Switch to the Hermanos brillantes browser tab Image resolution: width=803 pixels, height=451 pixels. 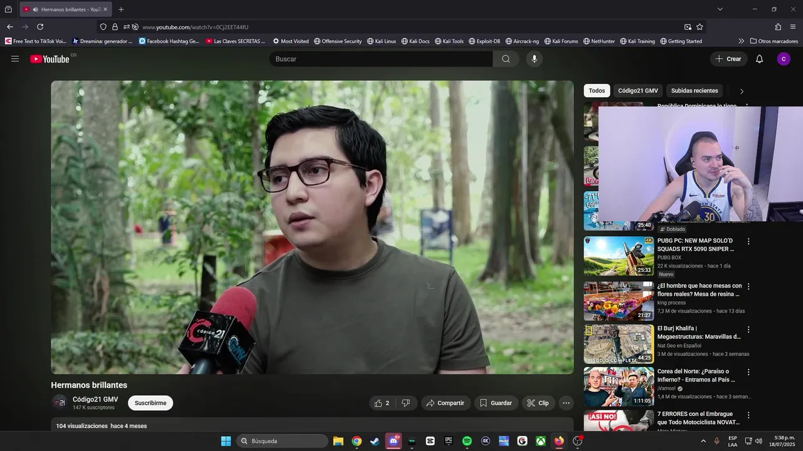pyautogui.click(x=65, y=9)
